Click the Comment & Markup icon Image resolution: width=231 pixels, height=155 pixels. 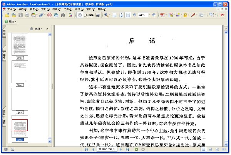click(x=171, y=15)
